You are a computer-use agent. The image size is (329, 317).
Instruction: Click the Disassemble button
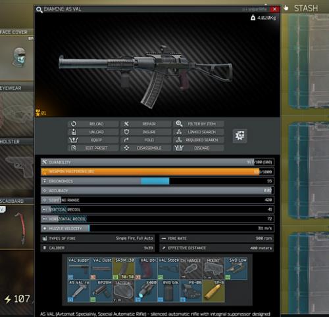click(x=146, y=148)
